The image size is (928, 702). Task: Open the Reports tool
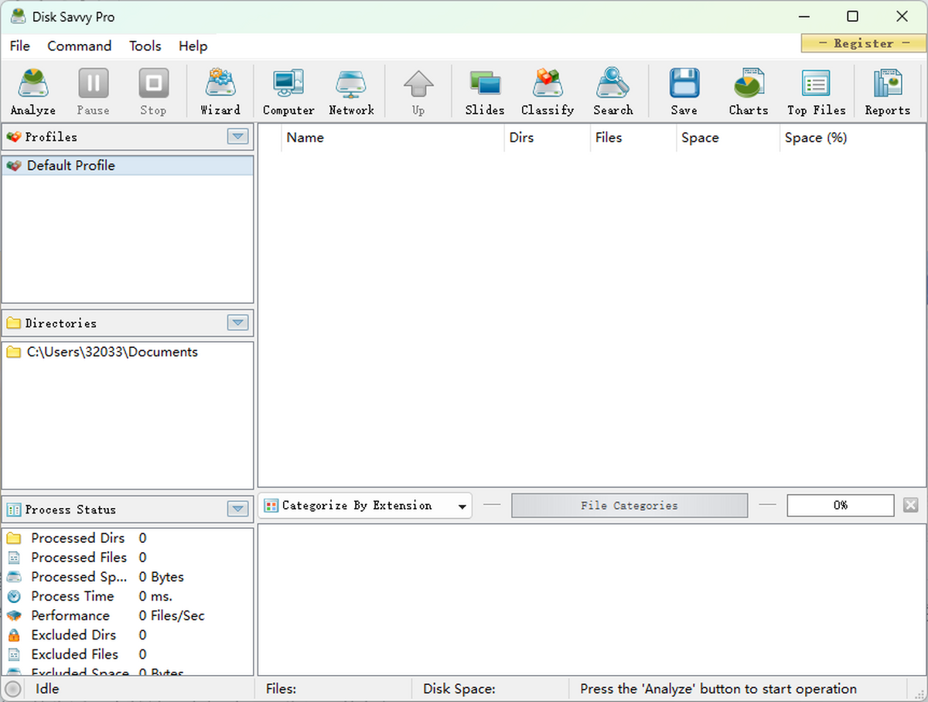click(x=887, y=89)
